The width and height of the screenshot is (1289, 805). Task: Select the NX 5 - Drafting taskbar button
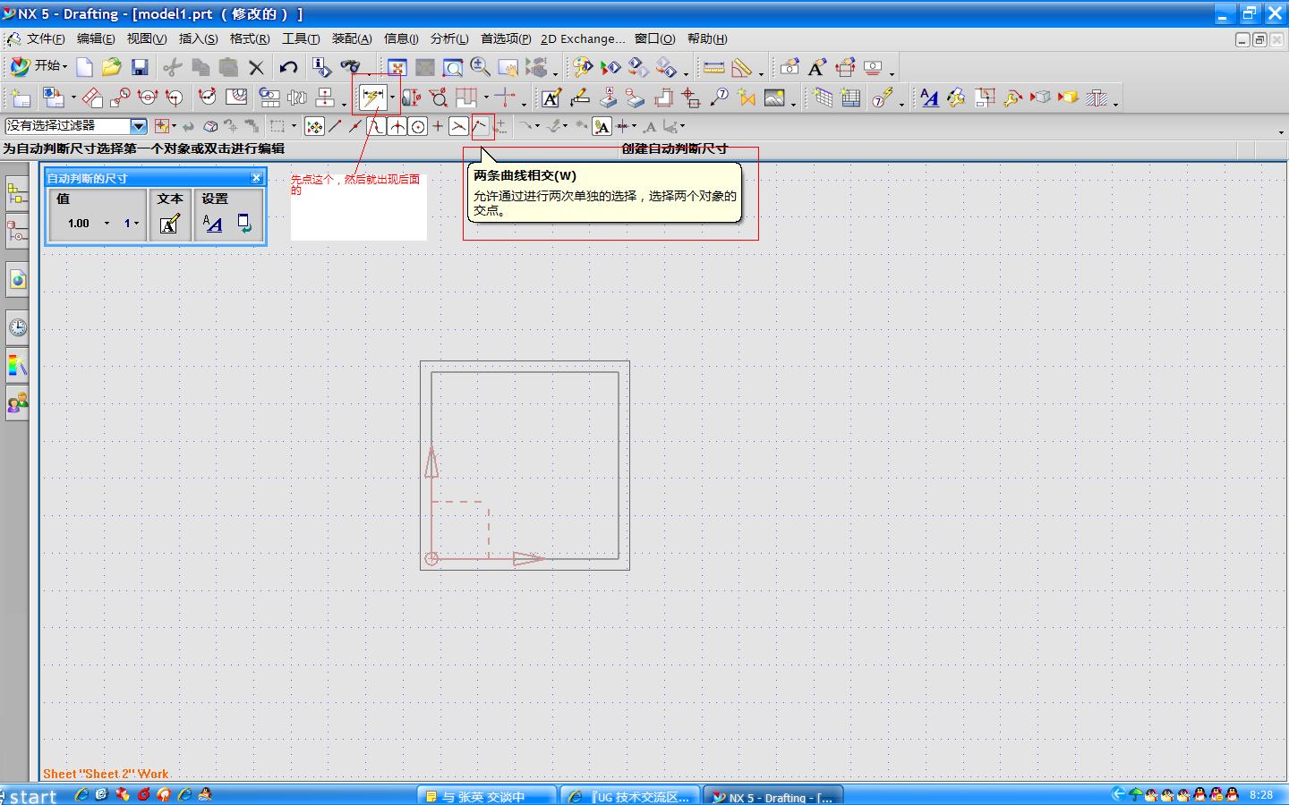tap(773, 796)
